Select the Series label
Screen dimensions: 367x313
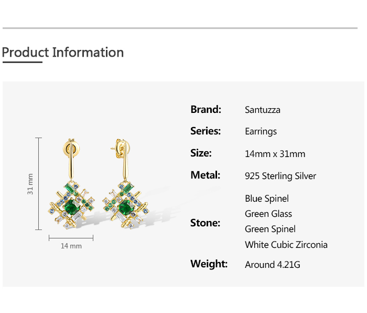point(206,131)
